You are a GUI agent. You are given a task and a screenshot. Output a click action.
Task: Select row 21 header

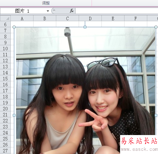[x=5, y=114]
